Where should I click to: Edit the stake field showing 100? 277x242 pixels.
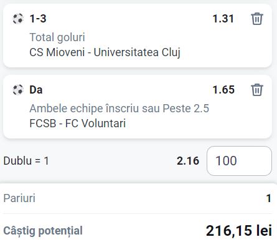pos(239,161)
